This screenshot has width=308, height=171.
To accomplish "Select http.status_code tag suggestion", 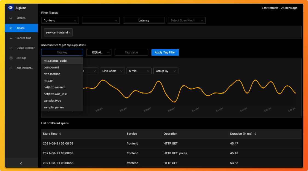I will (x=62, y=61).
